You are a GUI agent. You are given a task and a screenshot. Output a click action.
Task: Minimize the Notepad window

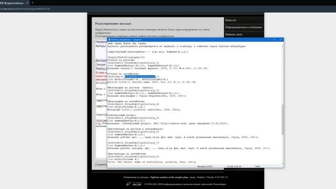(x=268, y=40)
